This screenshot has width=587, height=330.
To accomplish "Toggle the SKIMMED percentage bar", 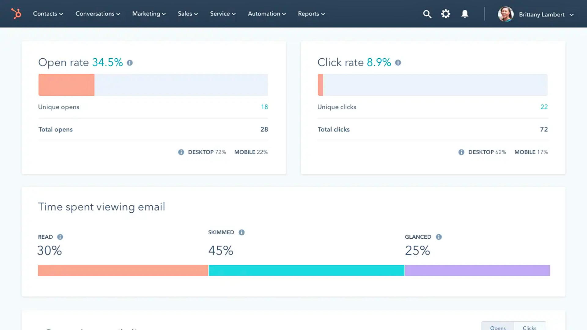I will coord(306,270).
